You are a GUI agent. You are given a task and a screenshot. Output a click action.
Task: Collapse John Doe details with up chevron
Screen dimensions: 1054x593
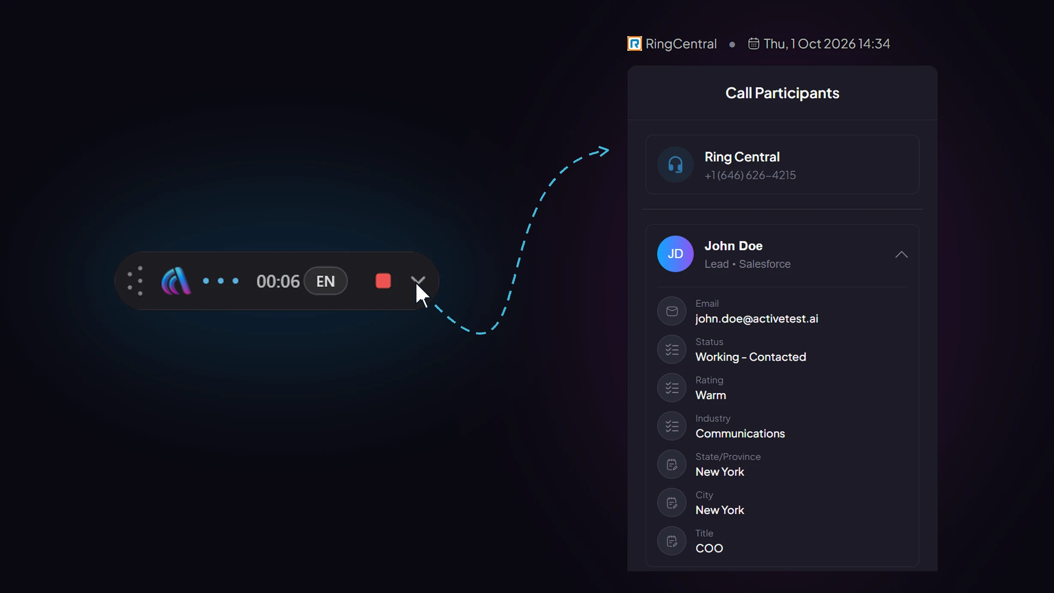pos(901,254)
